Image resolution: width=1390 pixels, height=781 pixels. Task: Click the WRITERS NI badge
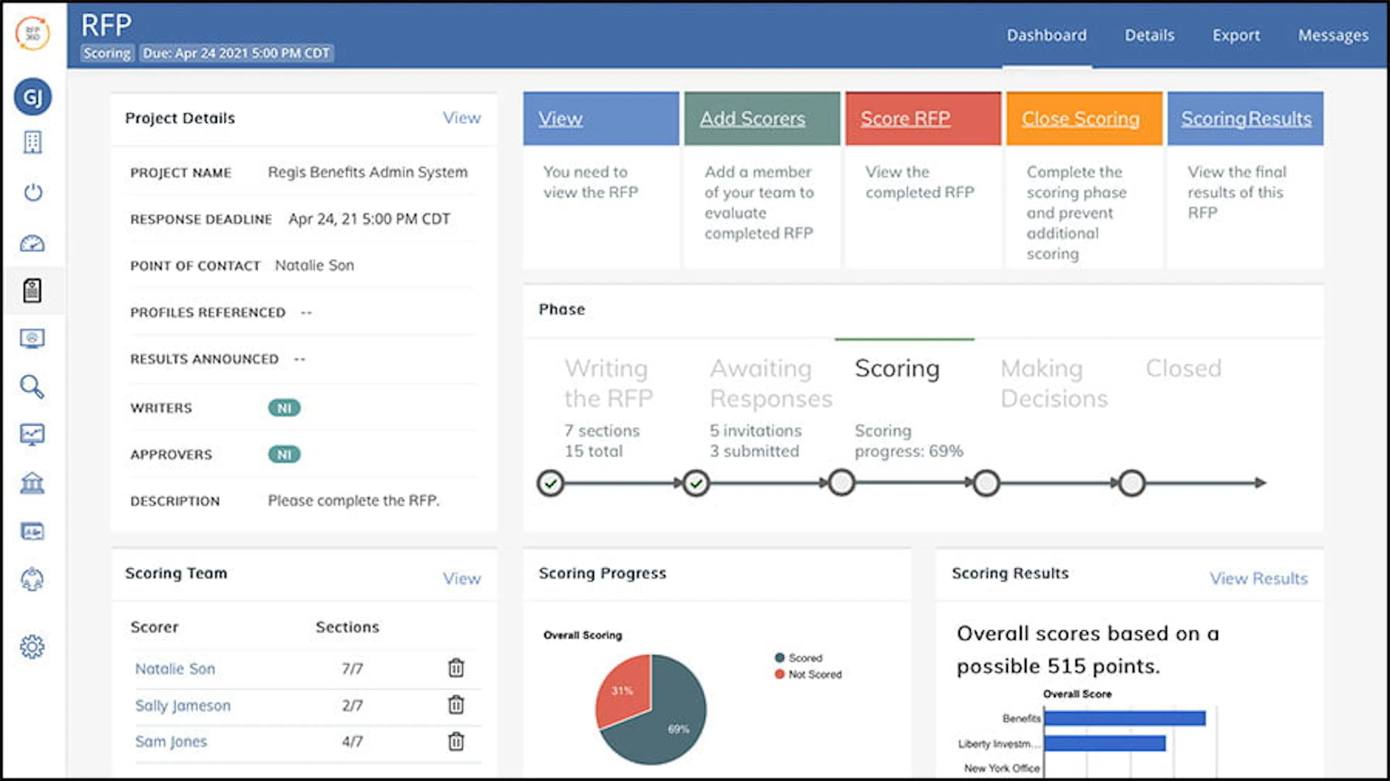coord(285,408)
